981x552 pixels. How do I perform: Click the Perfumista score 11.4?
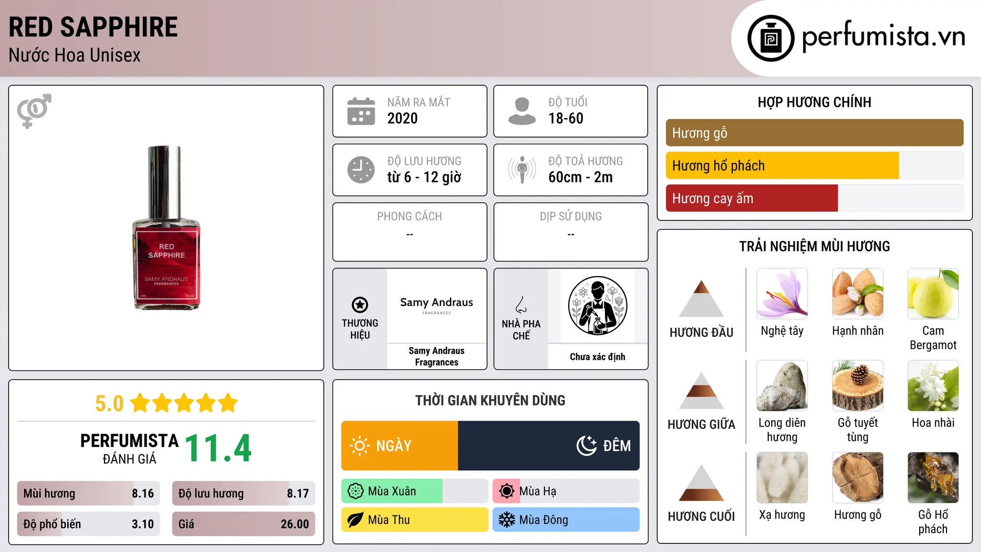click(x=218, y=448)
